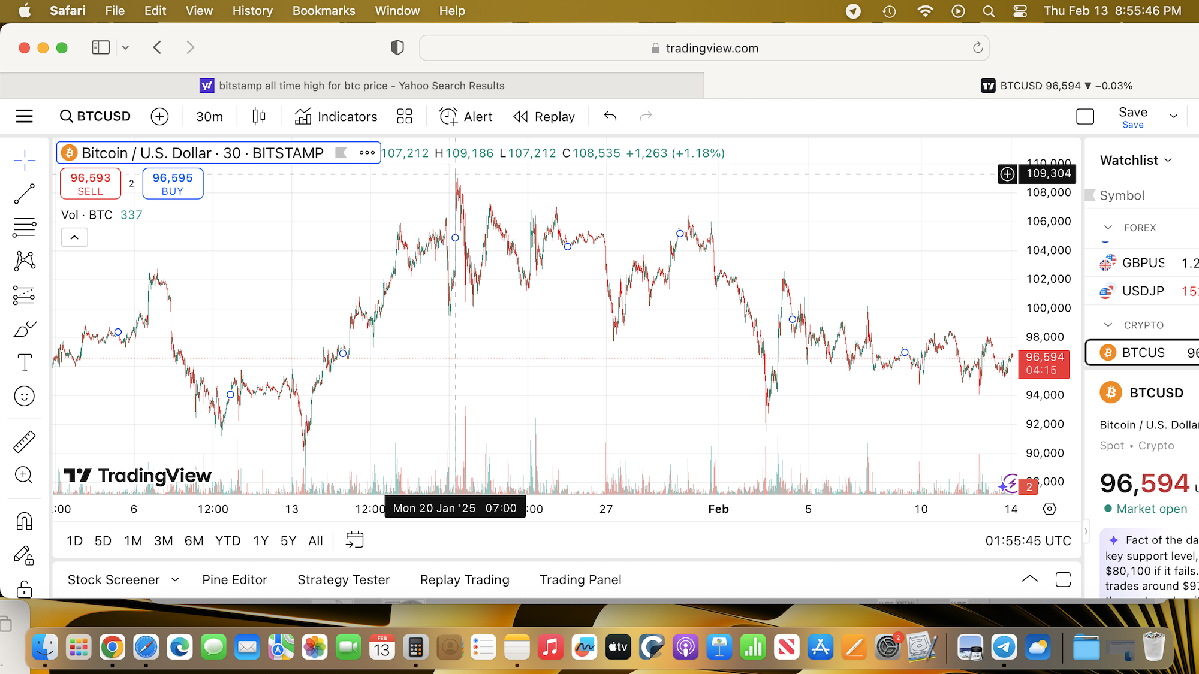Set chart range to YTD
The width and height of the screenshot is (1199, 674).
tap(228, 541)
